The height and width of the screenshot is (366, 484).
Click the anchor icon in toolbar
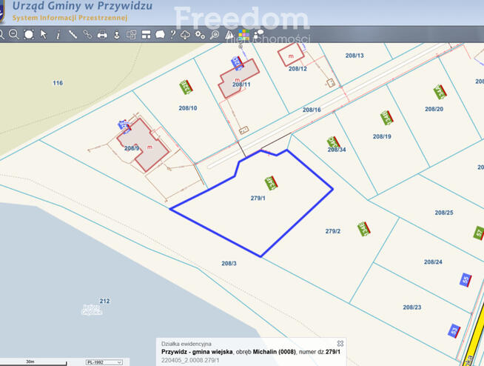point(117,34)
